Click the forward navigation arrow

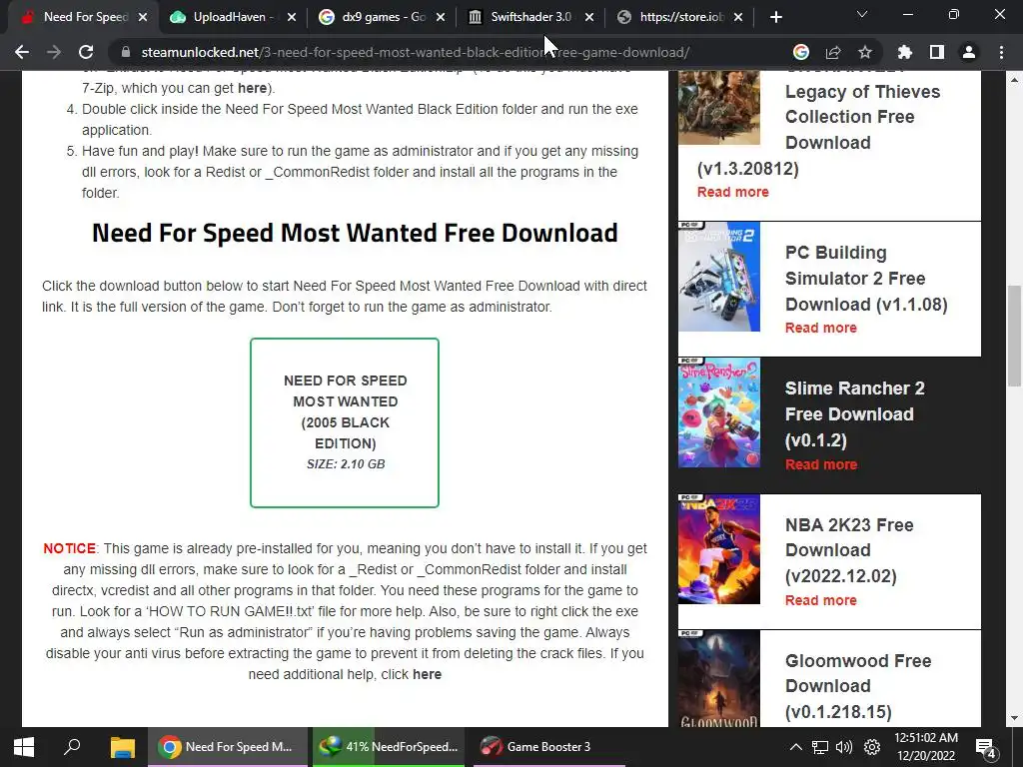coord(54,52)
